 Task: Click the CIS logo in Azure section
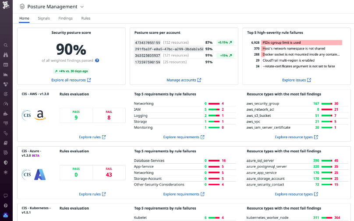(x=27, y=175)
